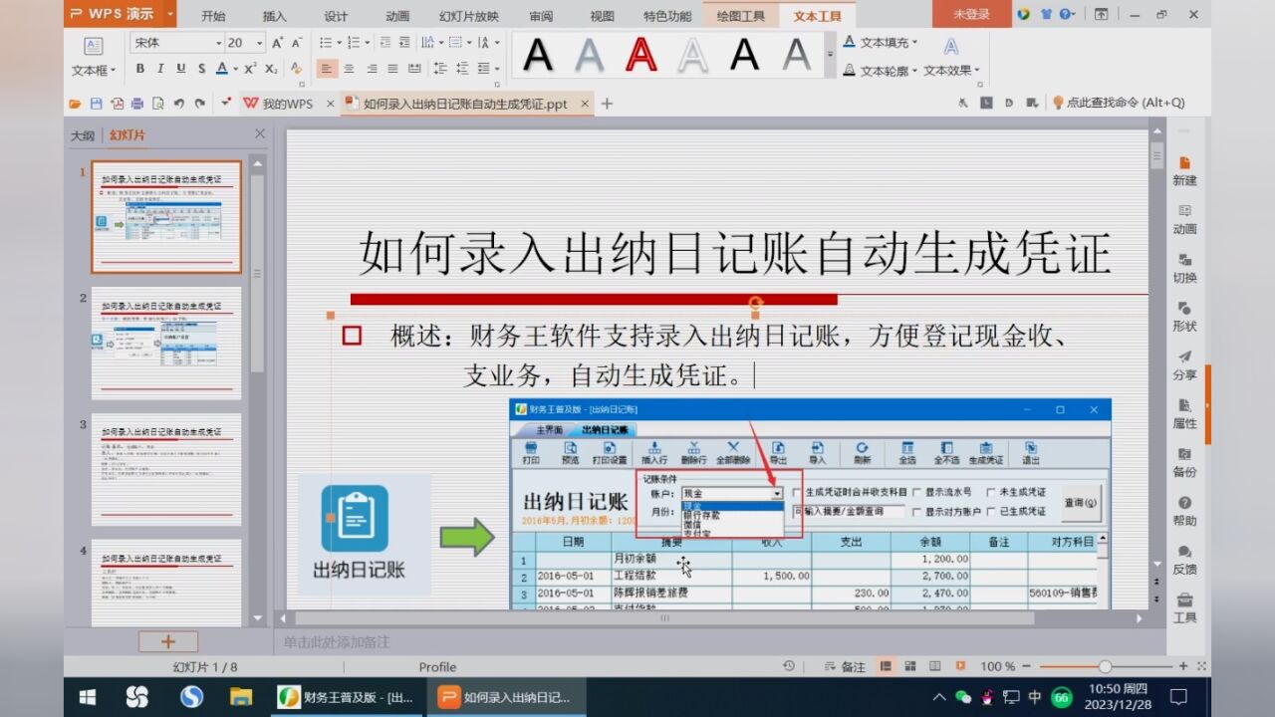Open 工具 in right sidebar
Viewport: 1275px width, 717px height.
point(1184,607)
